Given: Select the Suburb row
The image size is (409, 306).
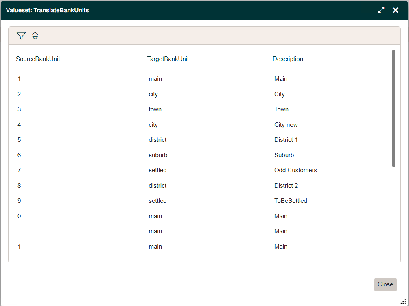Looking at the screenshot, I should pos(284,155).
